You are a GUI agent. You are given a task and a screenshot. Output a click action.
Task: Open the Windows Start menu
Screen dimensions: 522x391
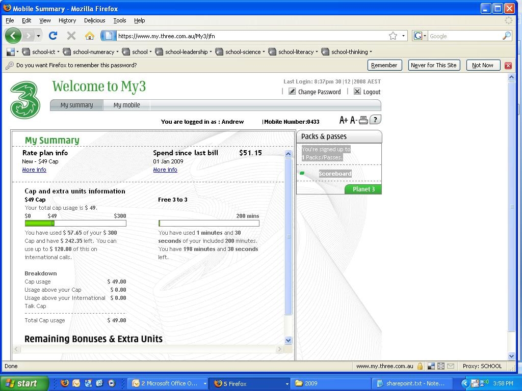tap(24, 383)
